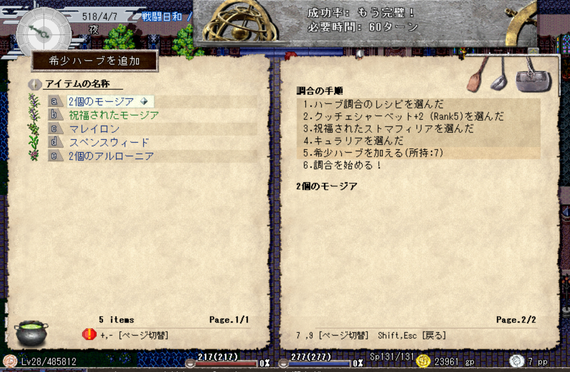Click the silver platinum pp icon
The width and height of the screenshot is (570, 372).
coord(516,361)
